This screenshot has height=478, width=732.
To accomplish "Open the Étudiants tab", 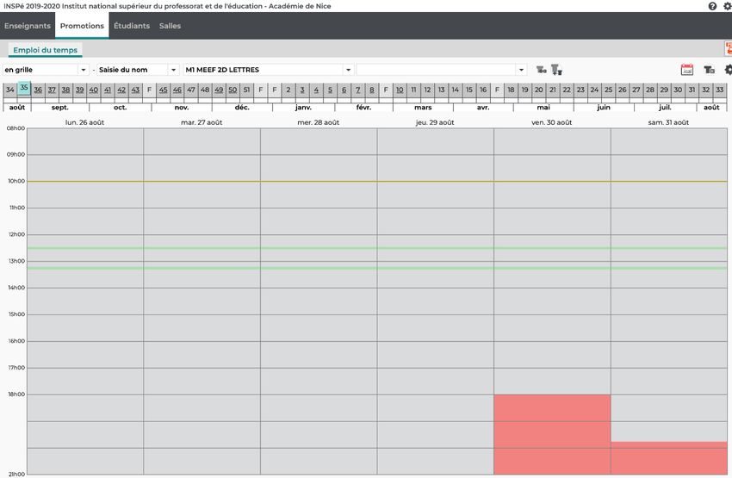I will 132,26.
